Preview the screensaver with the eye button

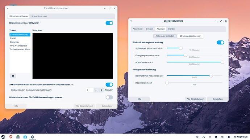[x=13, y=76]
